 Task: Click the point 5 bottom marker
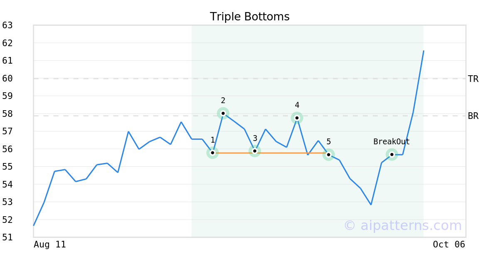[329, 155]
